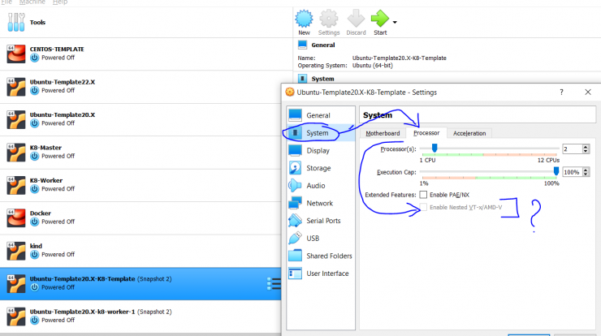Viewport: 601px width, 336px height.
Task: Open Storage settings category icon
Action: tap(295, 168)
